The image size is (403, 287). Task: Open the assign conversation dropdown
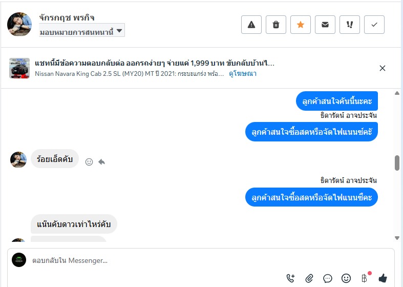tap(82, 31)
